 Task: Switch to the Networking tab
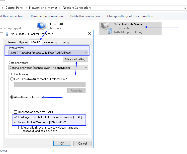50,42
